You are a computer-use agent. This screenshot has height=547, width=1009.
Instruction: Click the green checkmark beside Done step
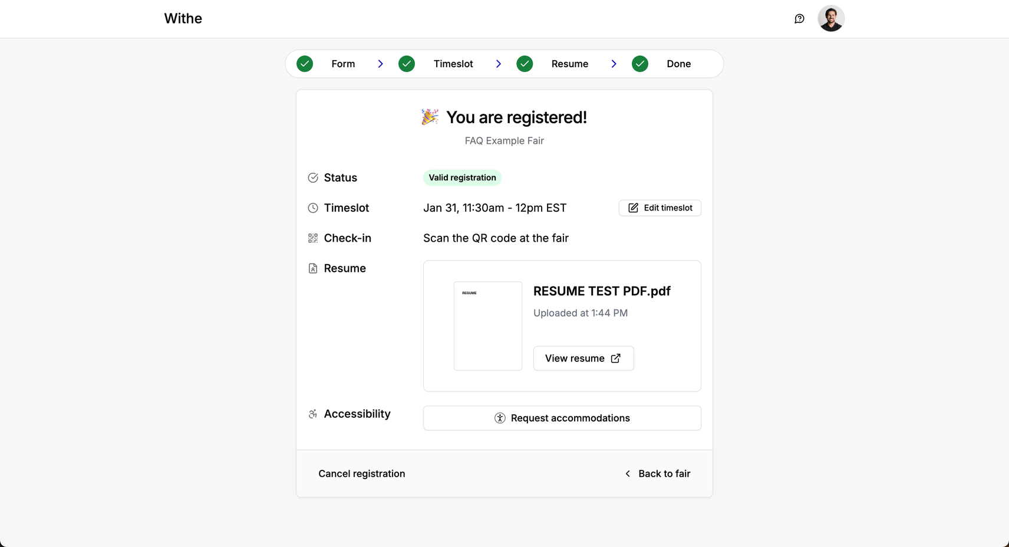click(640, 64)
